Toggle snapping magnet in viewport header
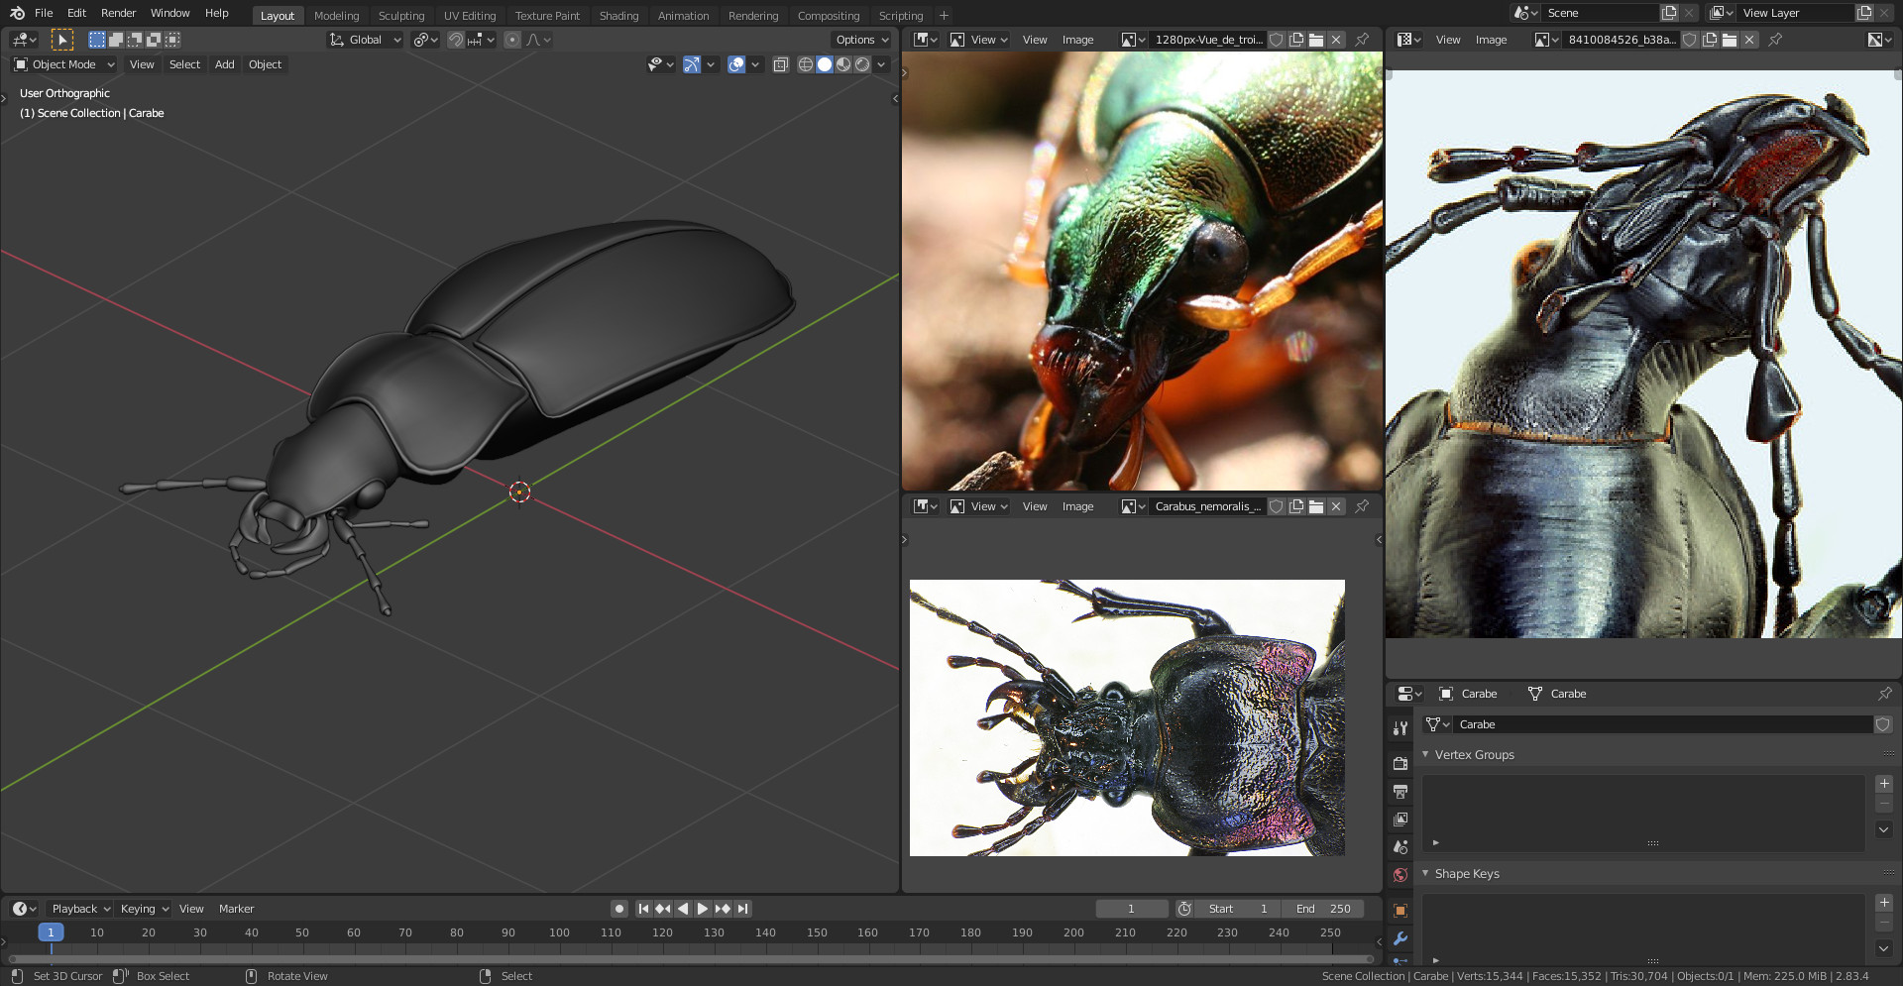This screenshot has height=986, width=1903. coord(456,40)
